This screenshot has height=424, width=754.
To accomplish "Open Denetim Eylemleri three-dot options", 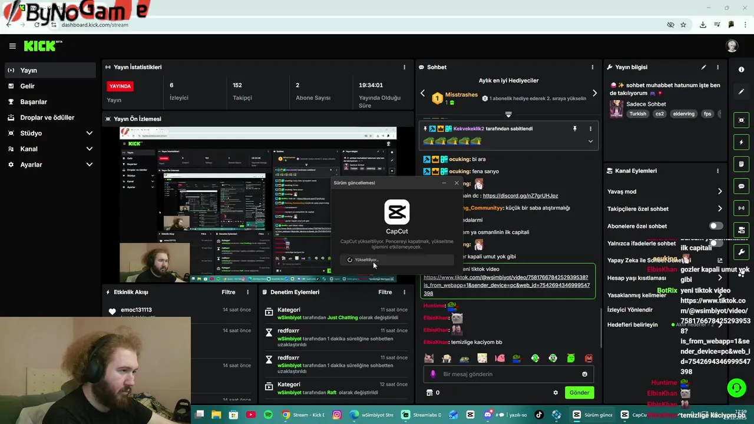I will pyautogui.click(x=404, y=292).
